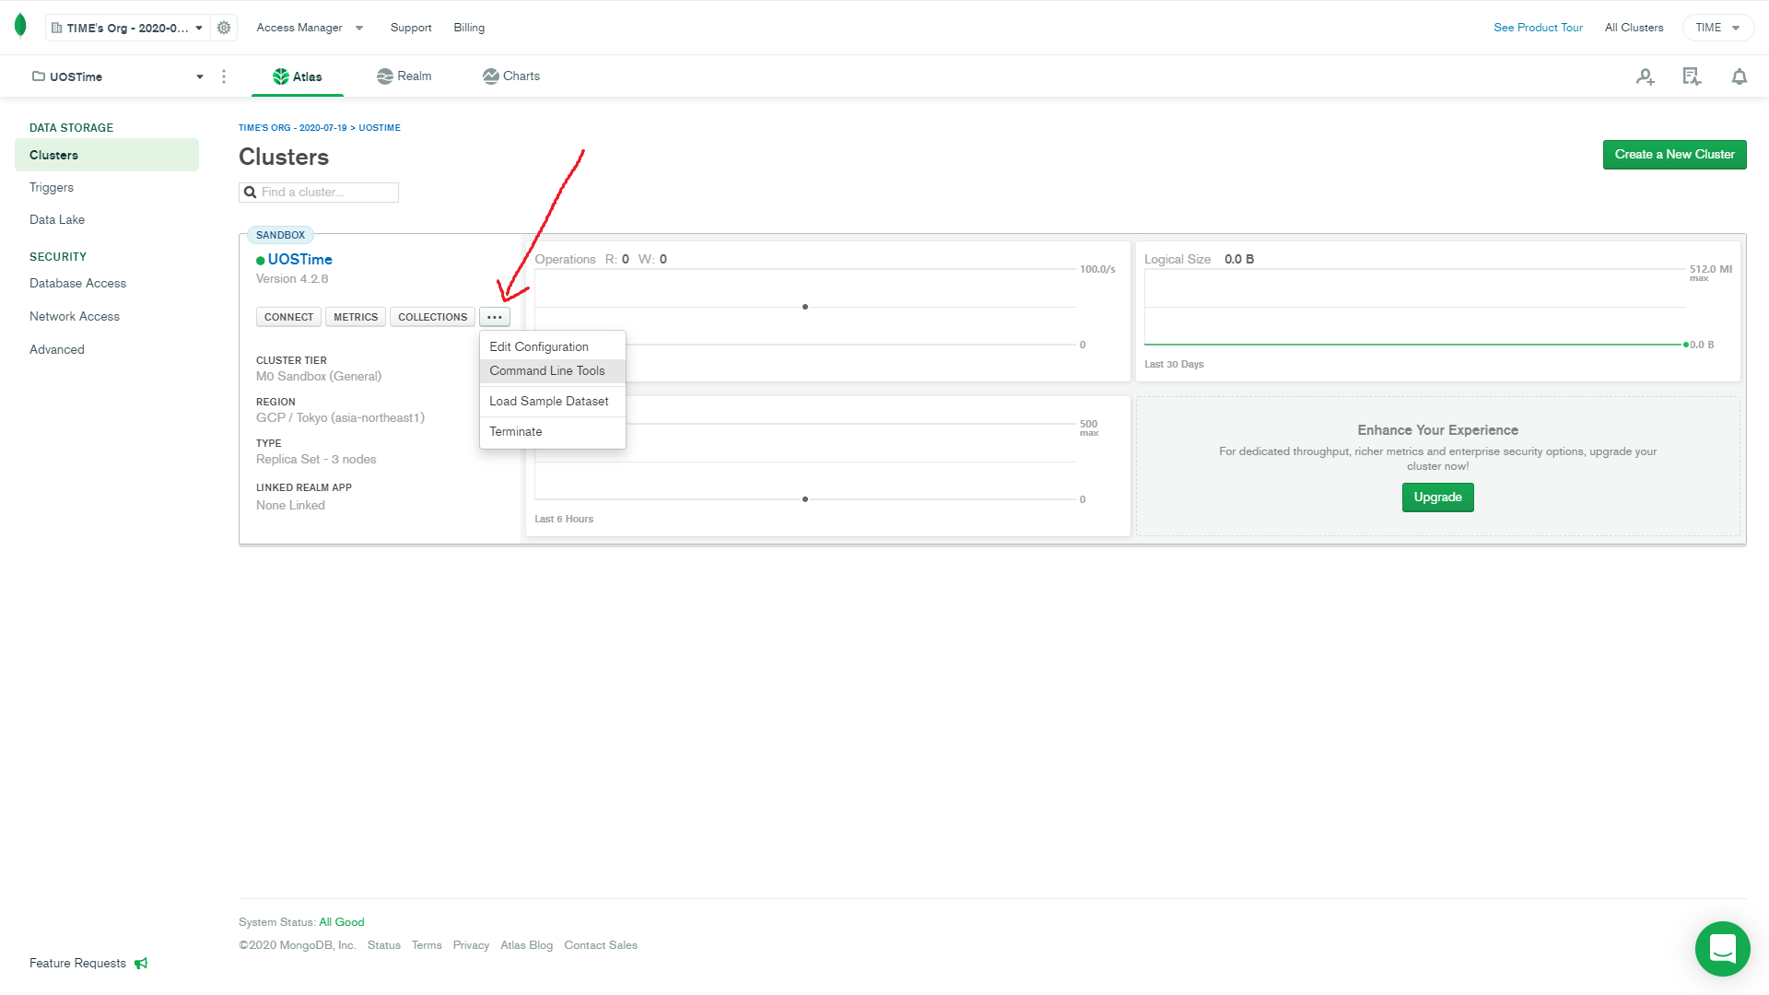
Task: Switch to the Realm tab
Action: tap(404, 76)
